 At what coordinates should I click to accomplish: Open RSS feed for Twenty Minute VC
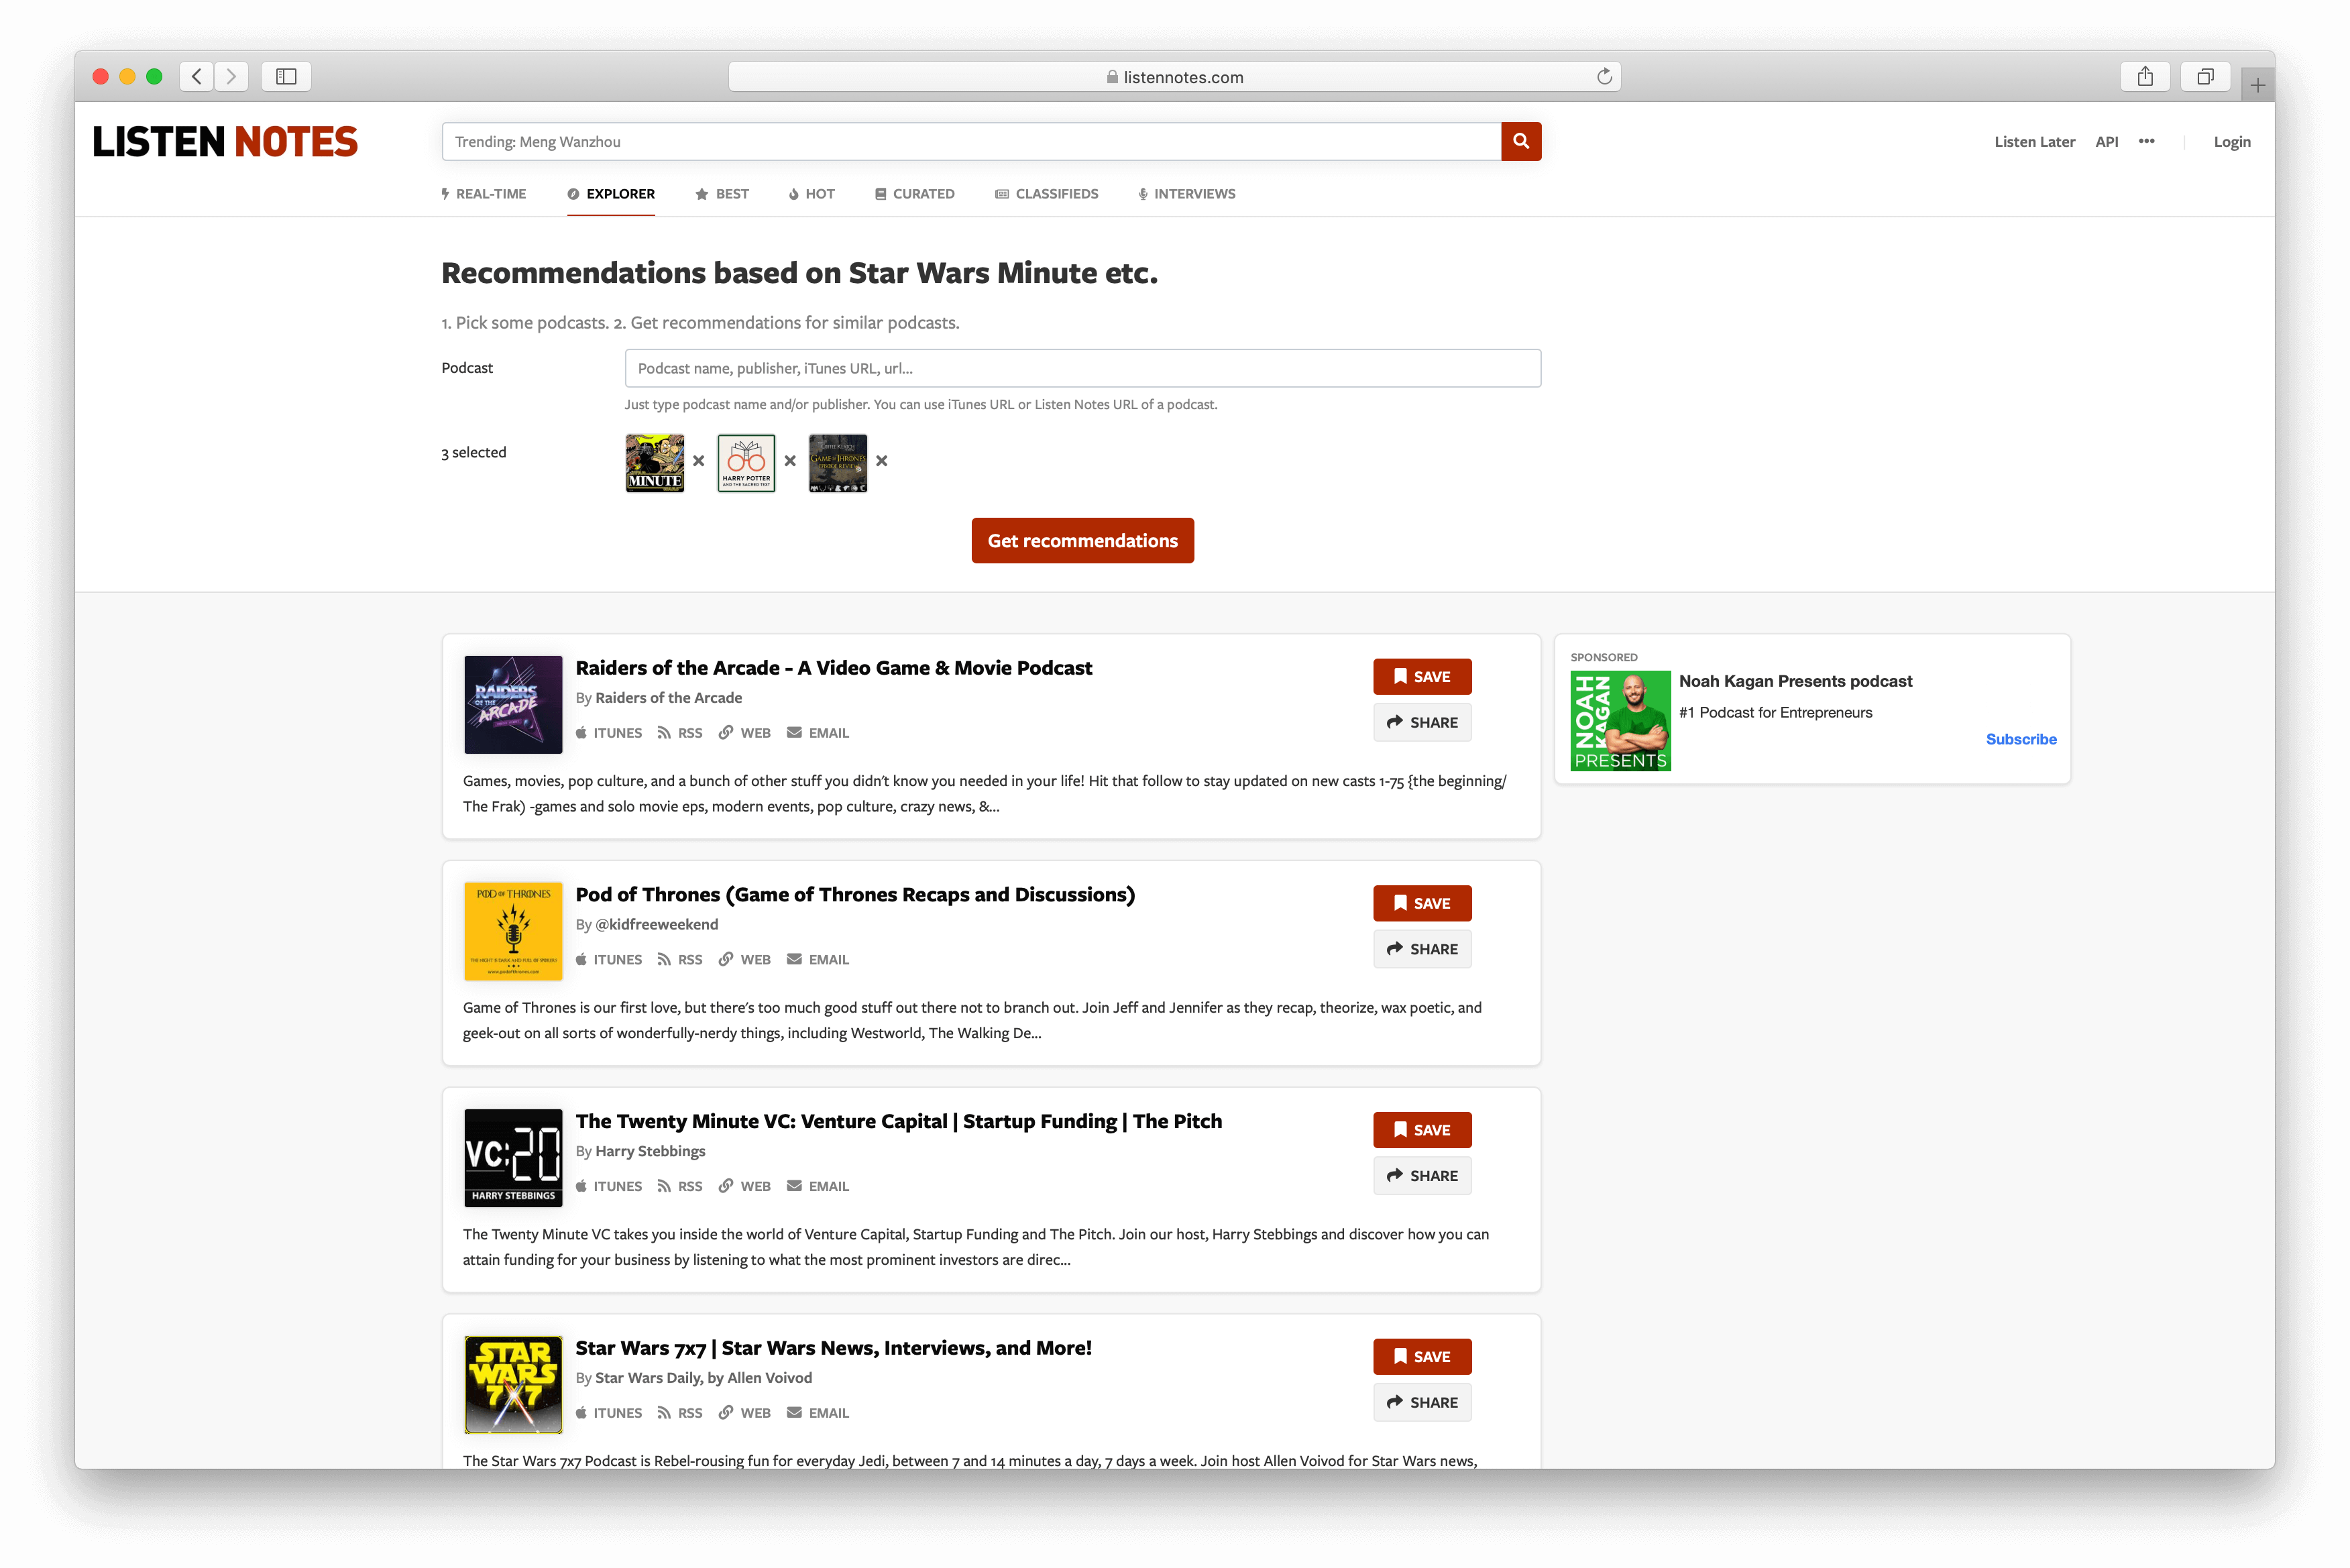coord(680,1187)
